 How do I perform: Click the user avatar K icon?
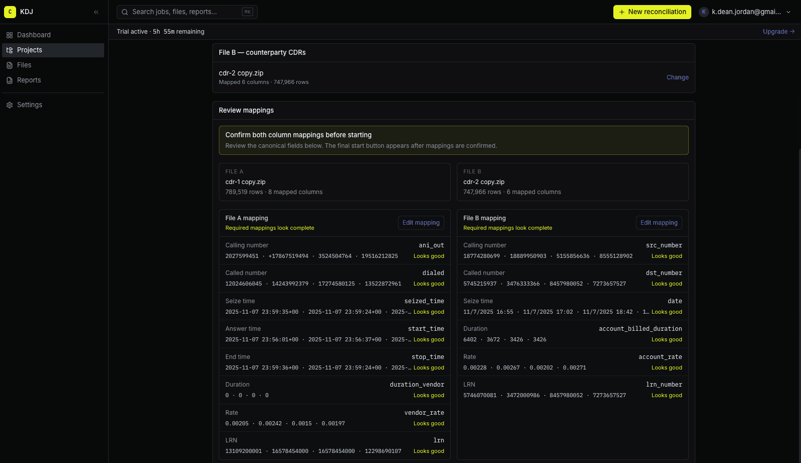(x=704, y=12)
